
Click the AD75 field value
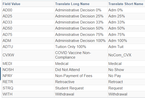(x=7, y=35)
